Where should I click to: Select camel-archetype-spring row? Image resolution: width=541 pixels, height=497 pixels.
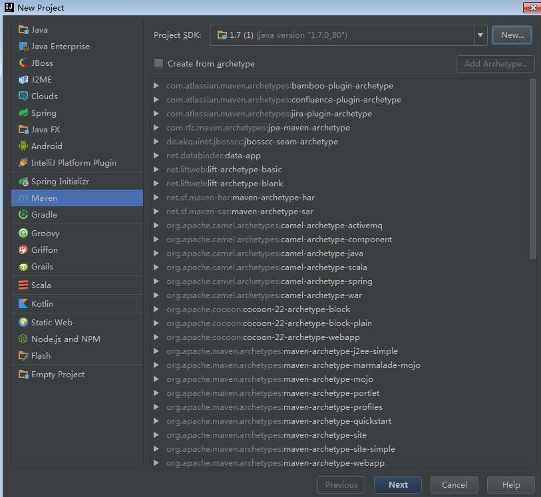click(x=341, y=281)
